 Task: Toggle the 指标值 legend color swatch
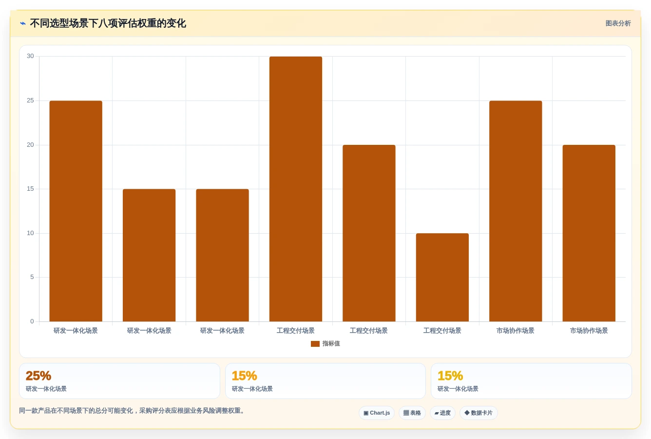click(x=315, y=344)
